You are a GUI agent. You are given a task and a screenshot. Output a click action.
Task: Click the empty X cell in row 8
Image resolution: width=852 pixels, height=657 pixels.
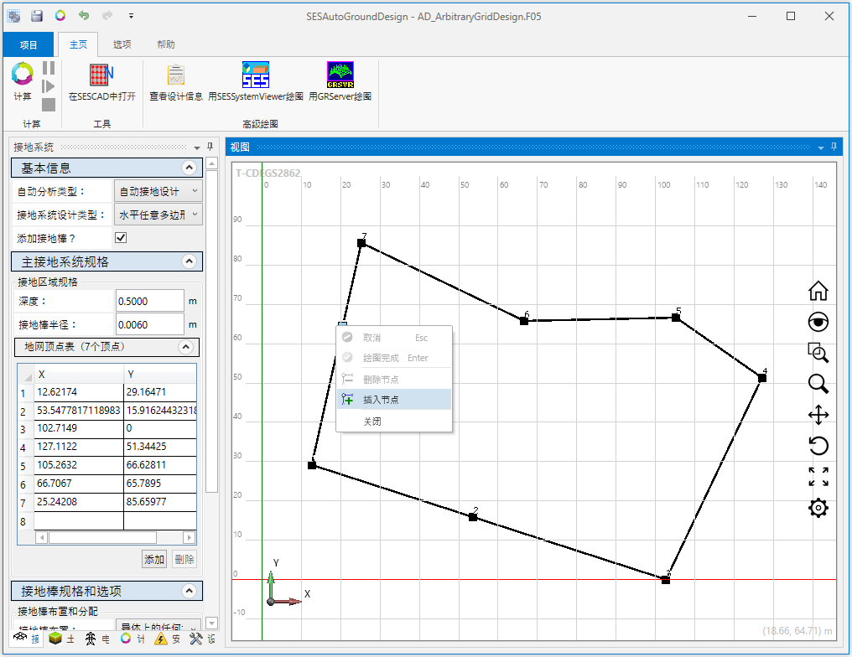[79, 520]
